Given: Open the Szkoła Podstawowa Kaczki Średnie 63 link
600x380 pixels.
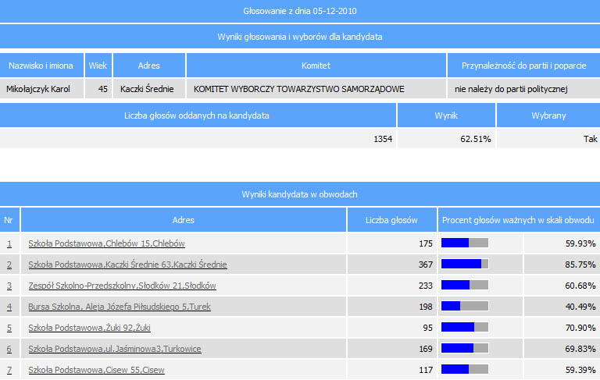Looking at the screenshot, I should pos(127,265).
